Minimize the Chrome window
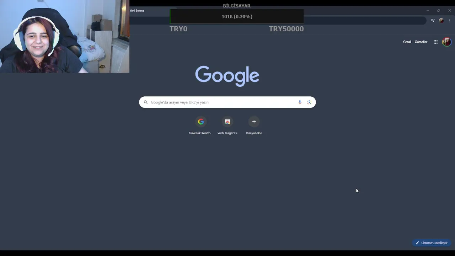Screen dimensions: 455x256 click(x=428, y=11)
